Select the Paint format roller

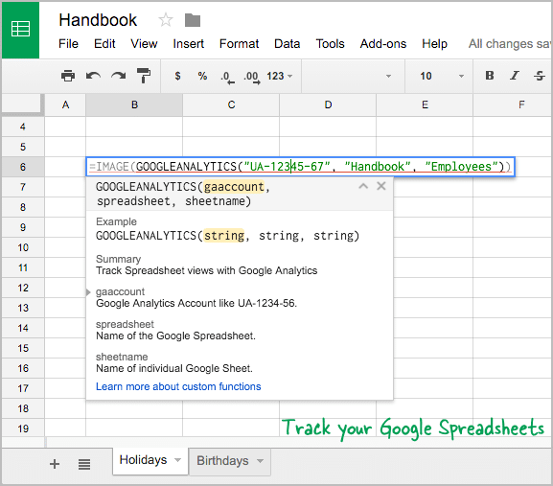point(144,76)
